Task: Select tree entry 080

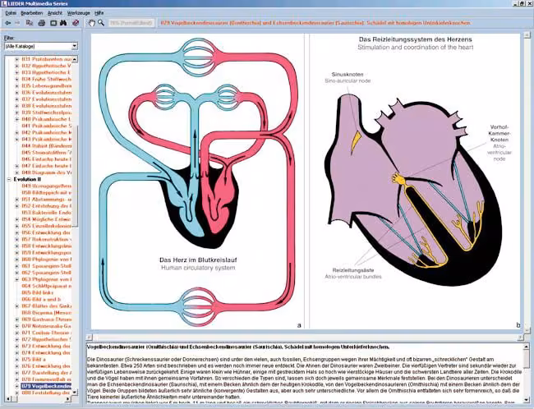Action: pos(47,393)
